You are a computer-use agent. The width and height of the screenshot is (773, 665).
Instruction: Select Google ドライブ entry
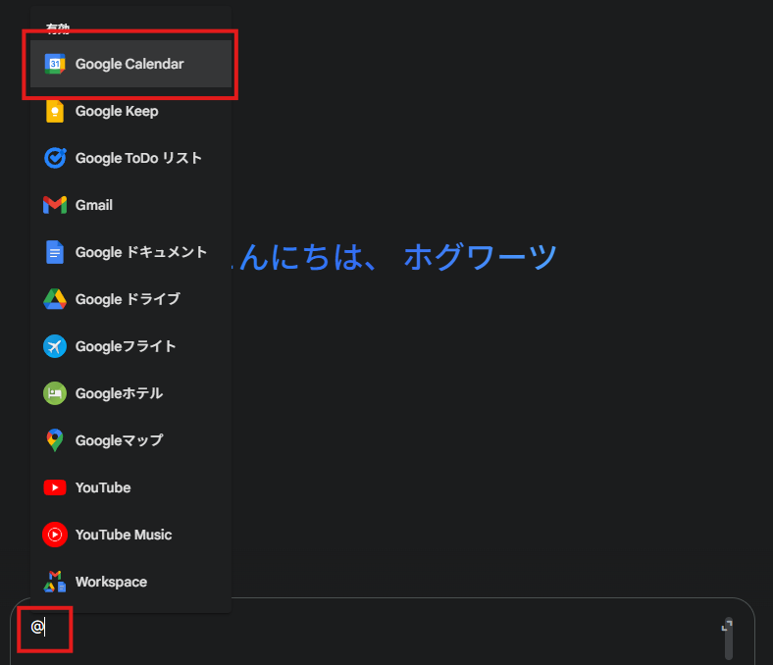coord(130,299)
